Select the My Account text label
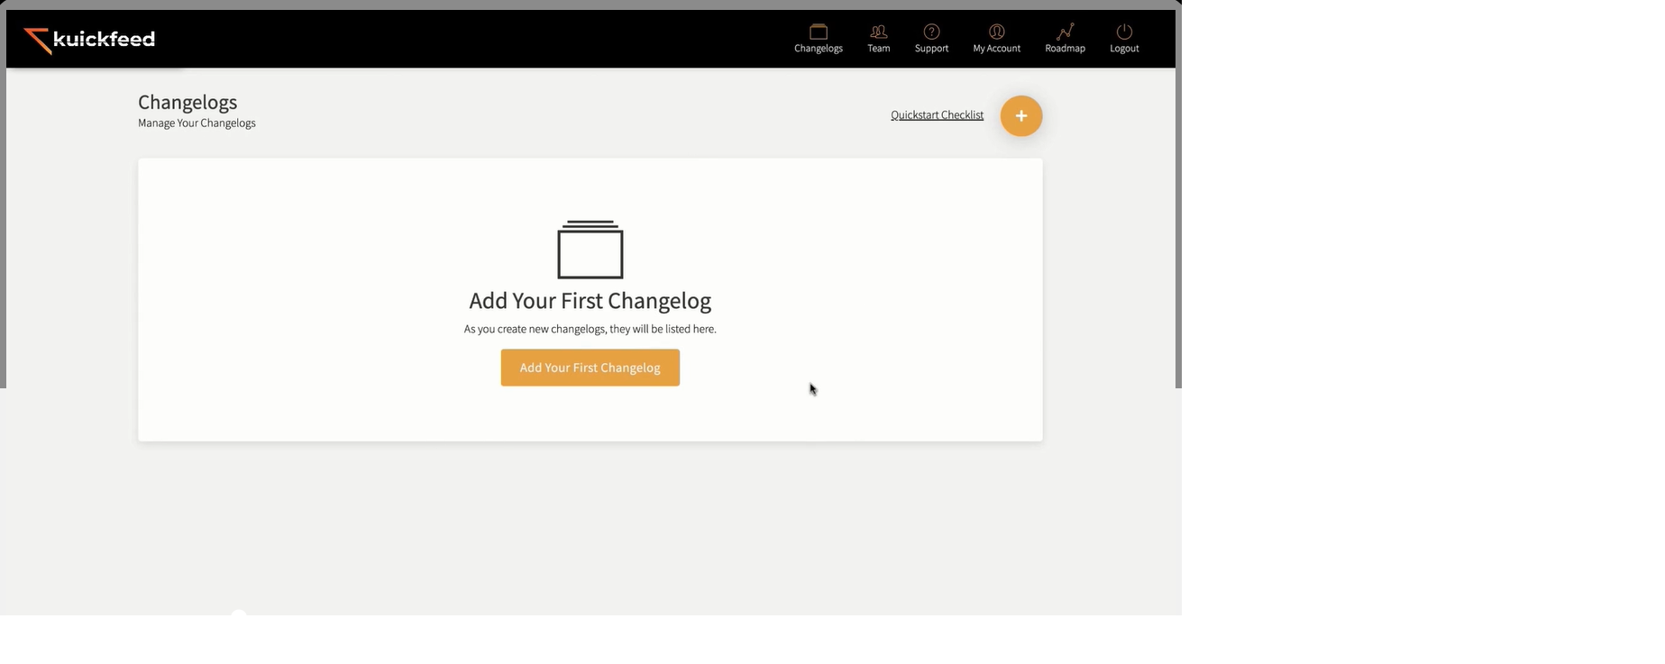1665x664 pixels. click(996, 49)
